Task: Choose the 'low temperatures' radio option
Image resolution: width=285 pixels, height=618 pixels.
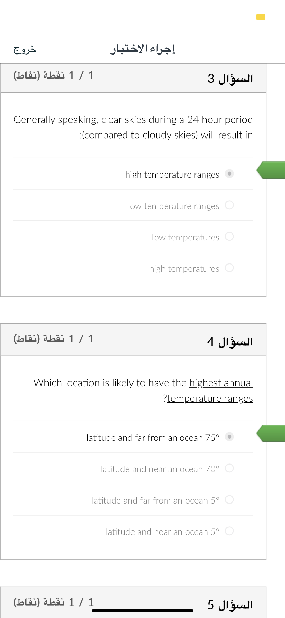Action: pyautogui.click(x=229, y=236)
